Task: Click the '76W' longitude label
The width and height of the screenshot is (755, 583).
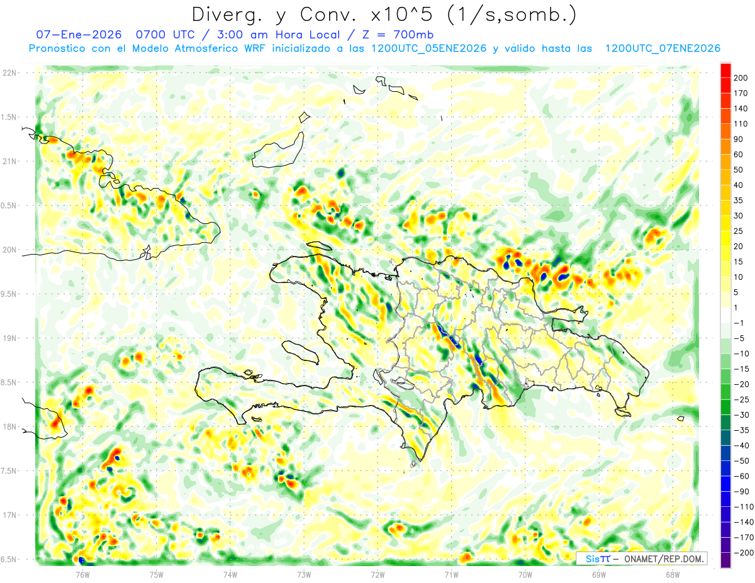Action: [82, 574]
